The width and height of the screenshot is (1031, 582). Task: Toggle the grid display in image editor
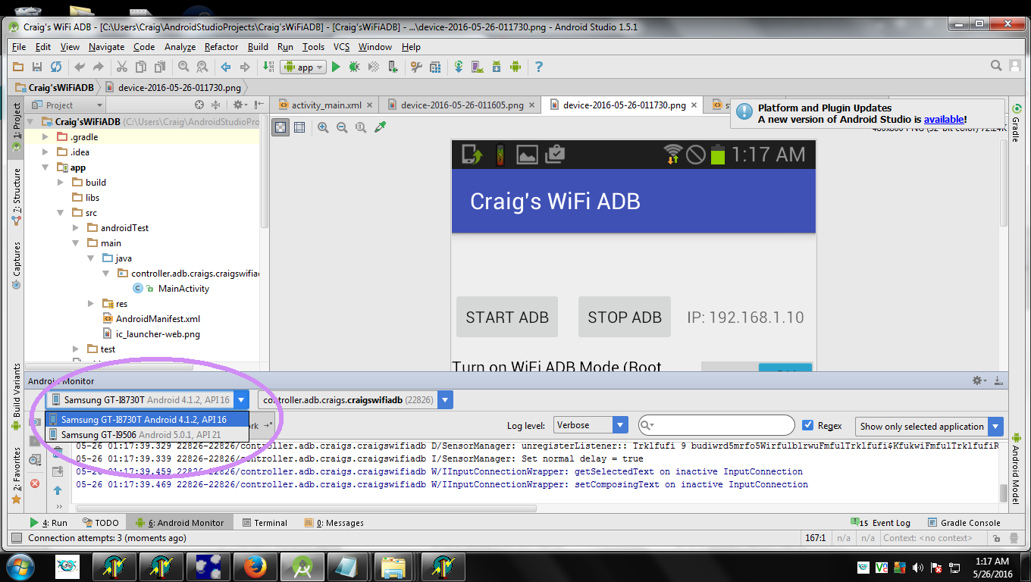299,127
